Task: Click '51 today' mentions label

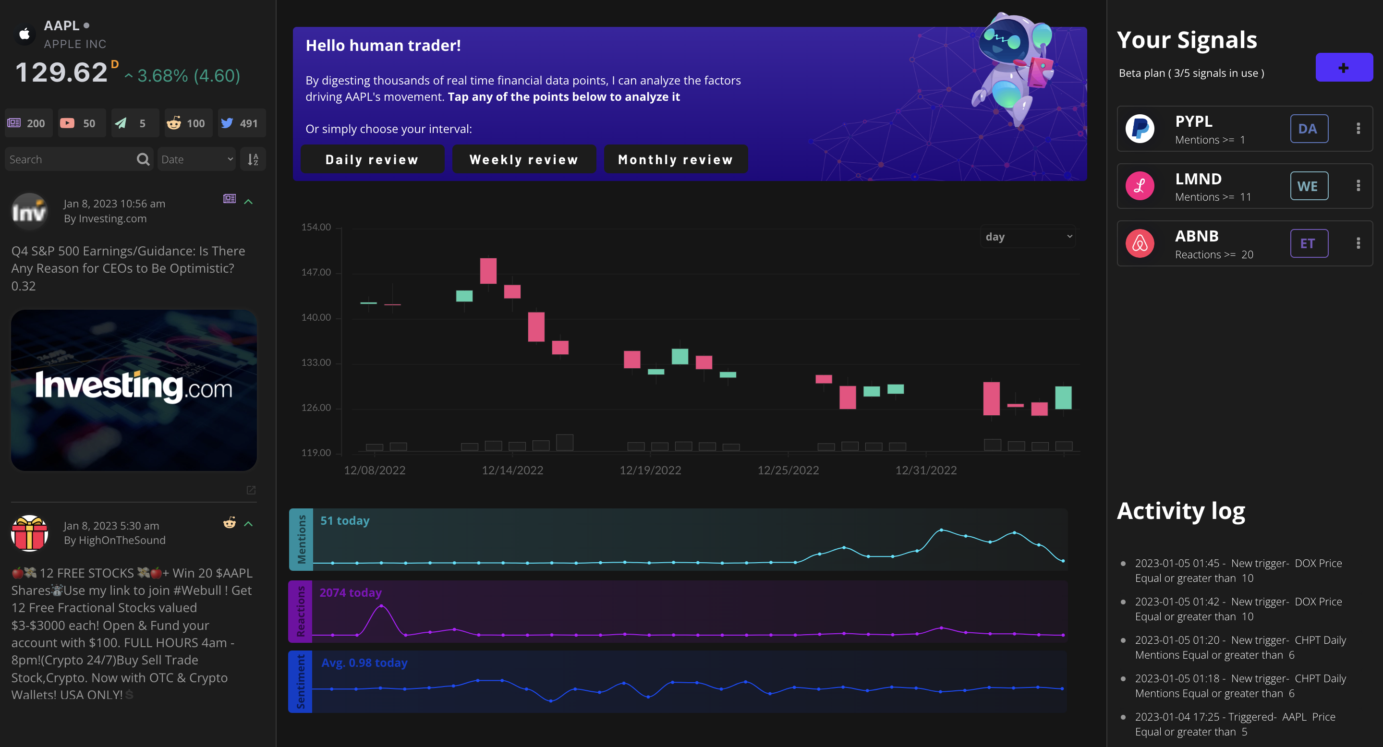Action: (345, 521)
